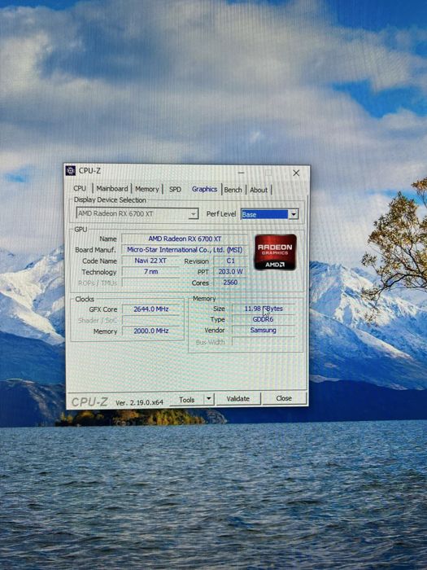This screenshot has width=427, height=570.
Task: Click the CPU-Z app icon in title bar
Action: click(71, 170)
